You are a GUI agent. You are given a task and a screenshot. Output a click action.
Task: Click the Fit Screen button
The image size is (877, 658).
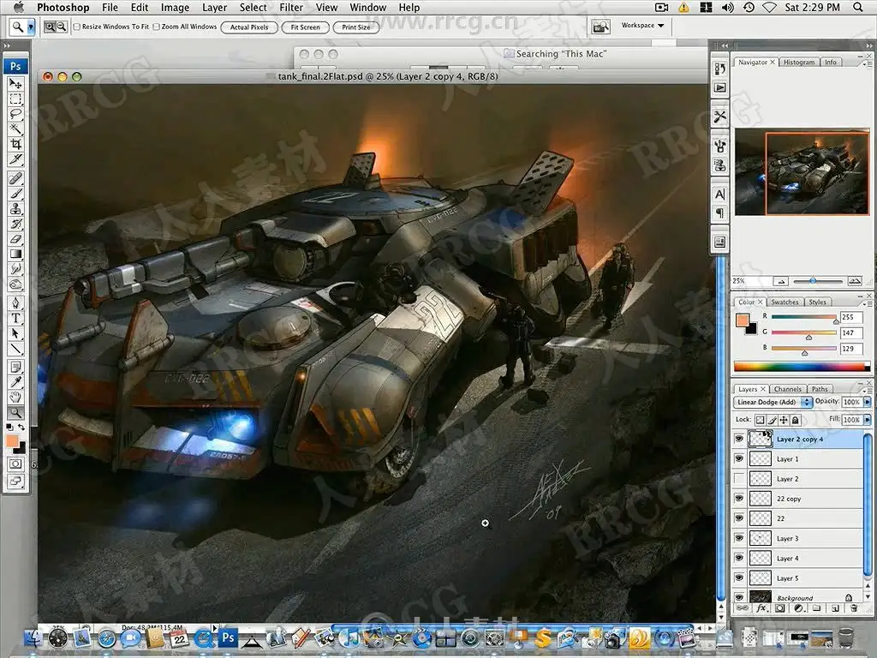pos(305,27)
